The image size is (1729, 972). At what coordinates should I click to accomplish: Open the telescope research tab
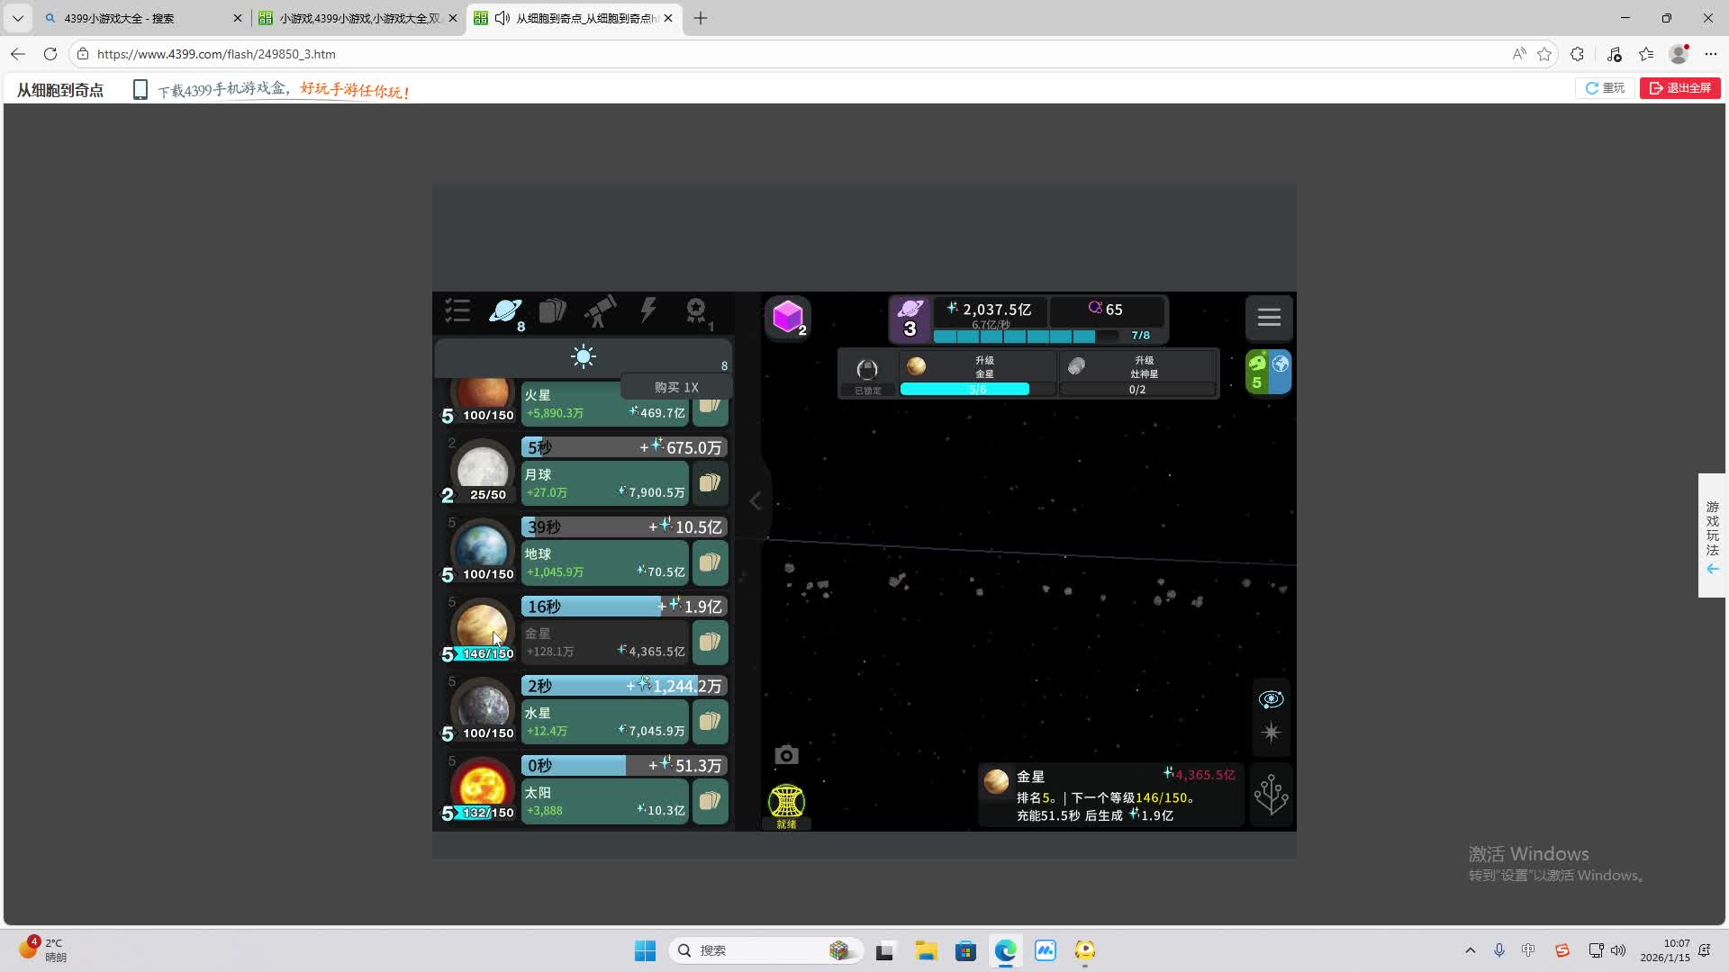pos(600,312)
